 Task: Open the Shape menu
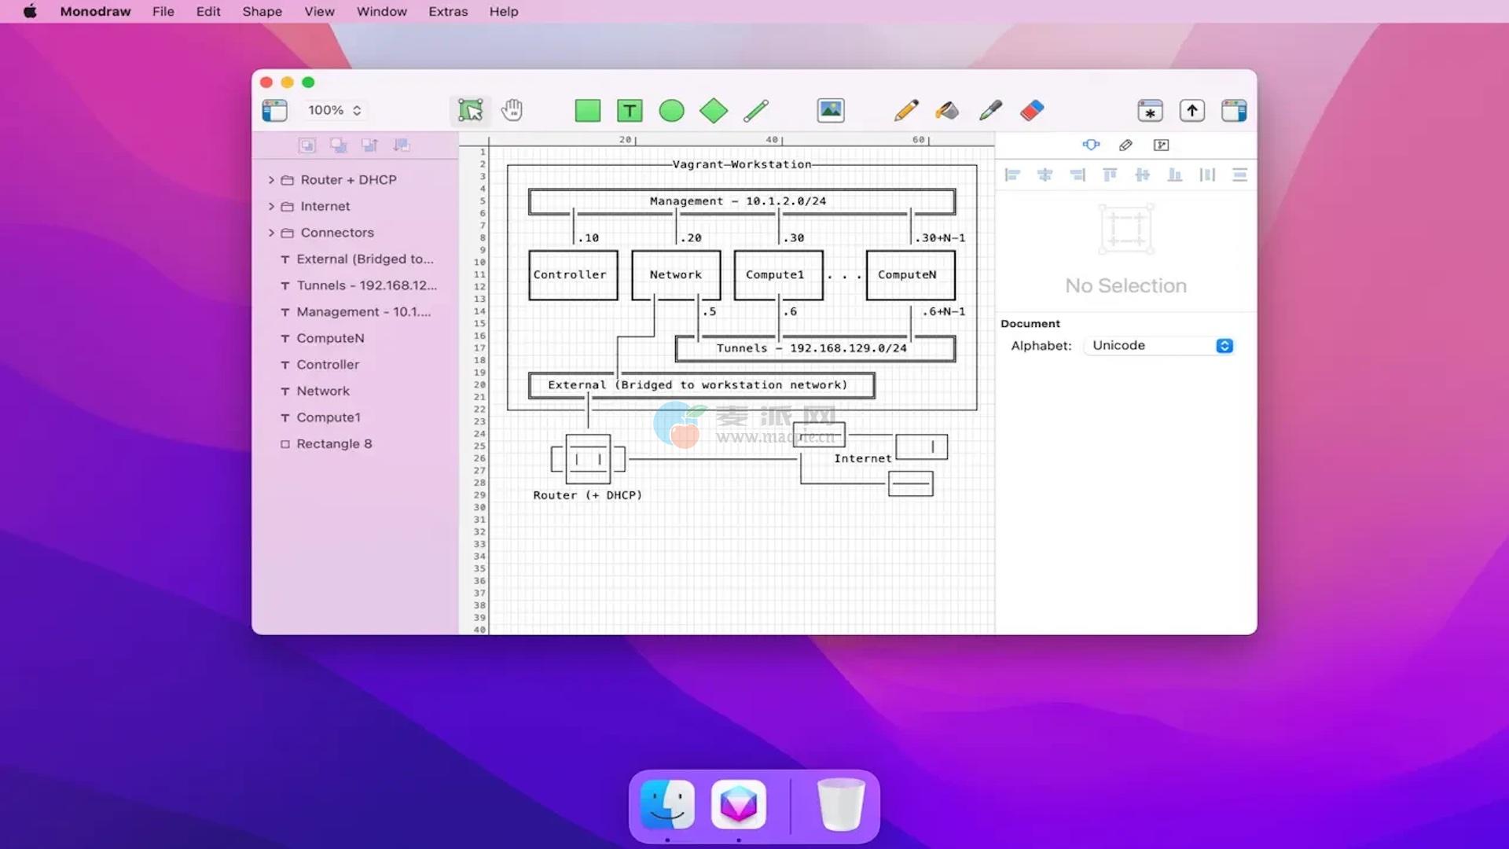pos(262,12)
